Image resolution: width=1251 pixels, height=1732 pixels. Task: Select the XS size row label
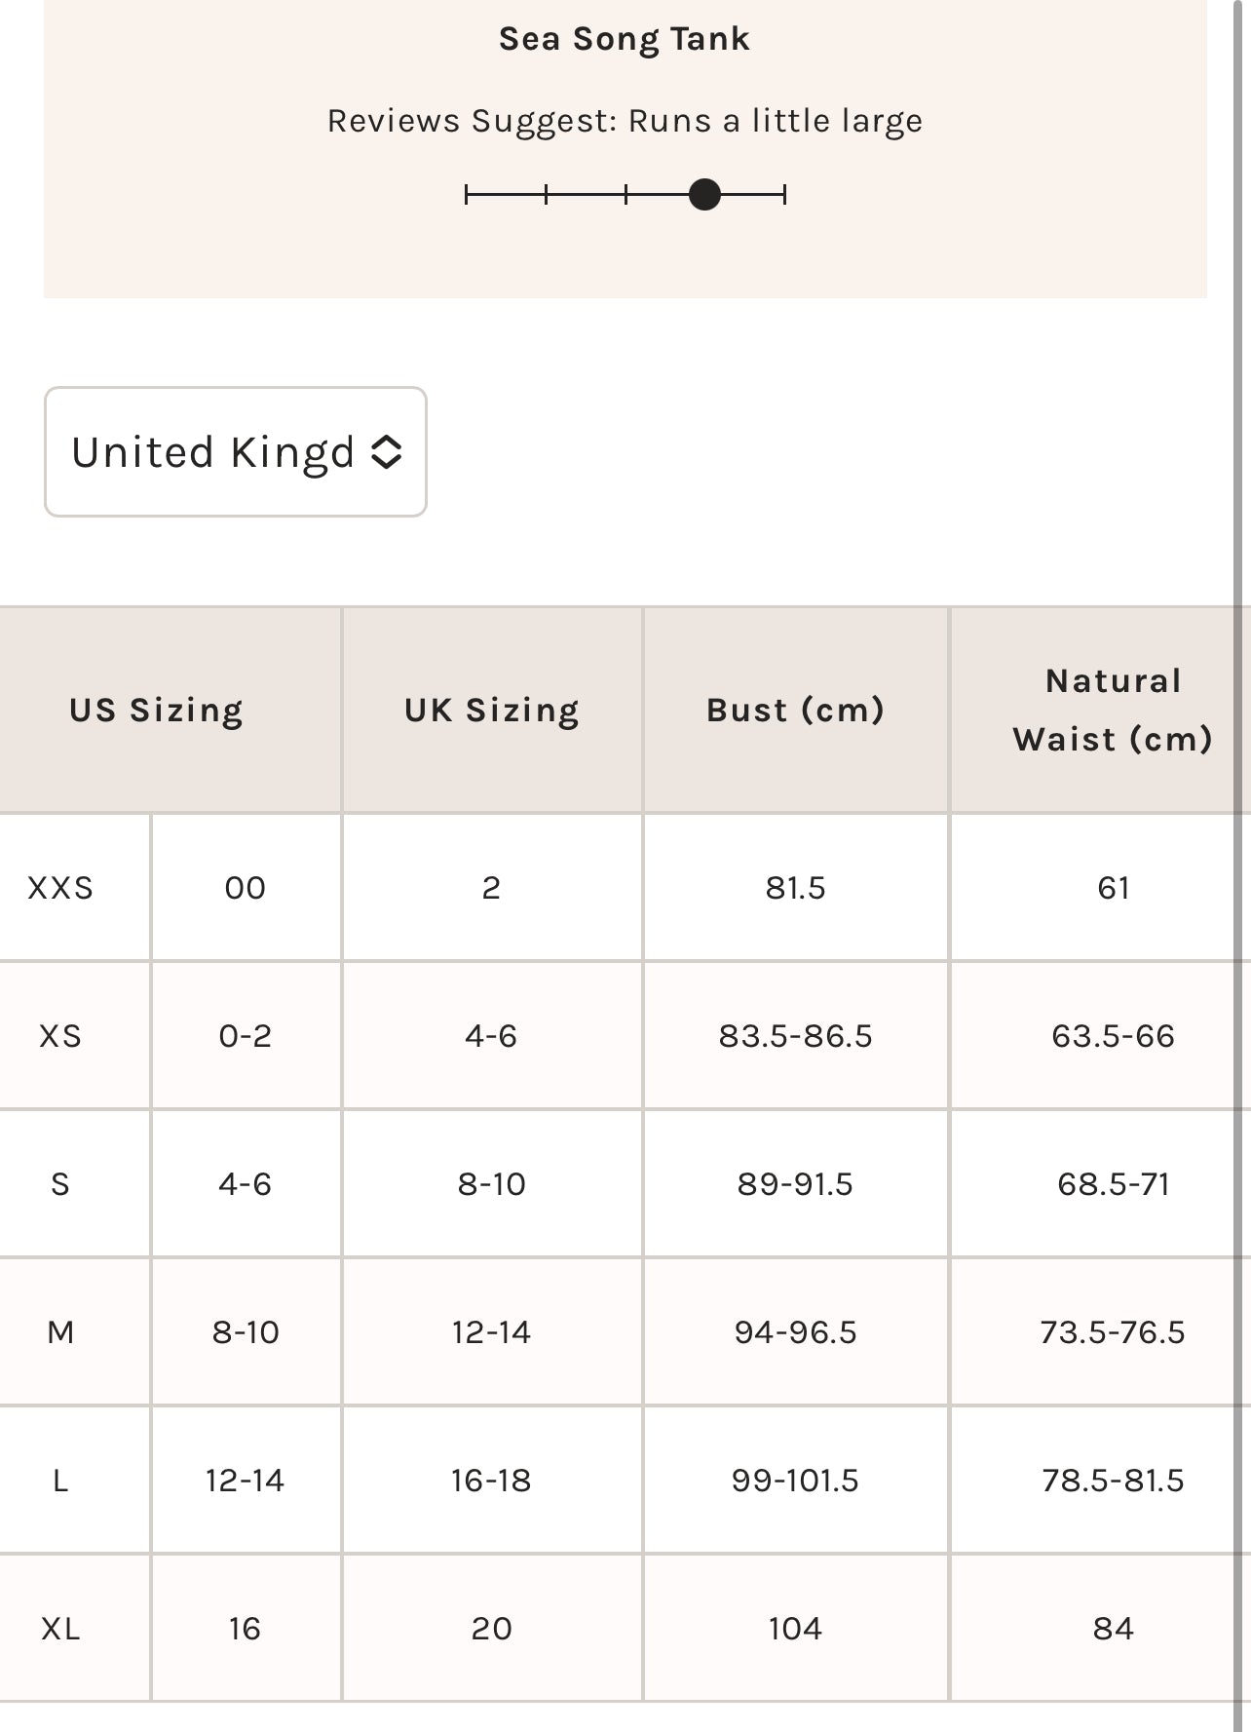pyautogui.click(x=60, y=1036)
